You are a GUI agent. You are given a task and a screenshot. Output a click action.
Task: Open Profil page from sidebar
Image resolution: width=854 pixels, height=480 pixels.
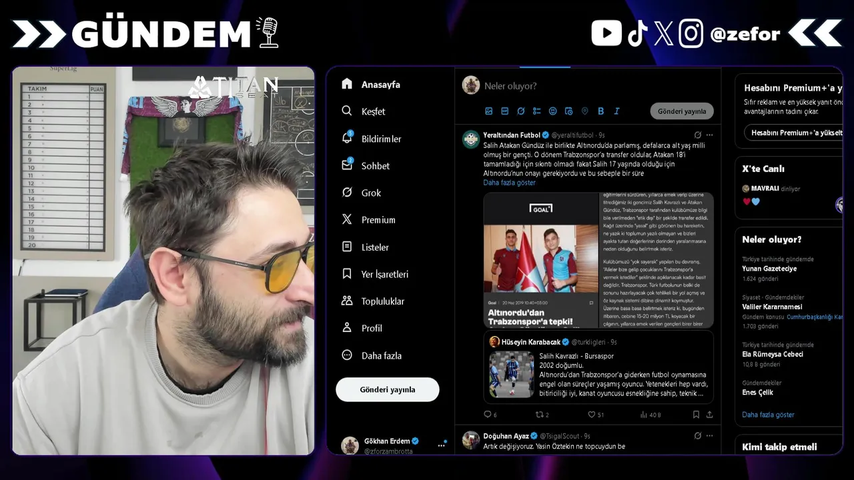(x=361, y=328)
